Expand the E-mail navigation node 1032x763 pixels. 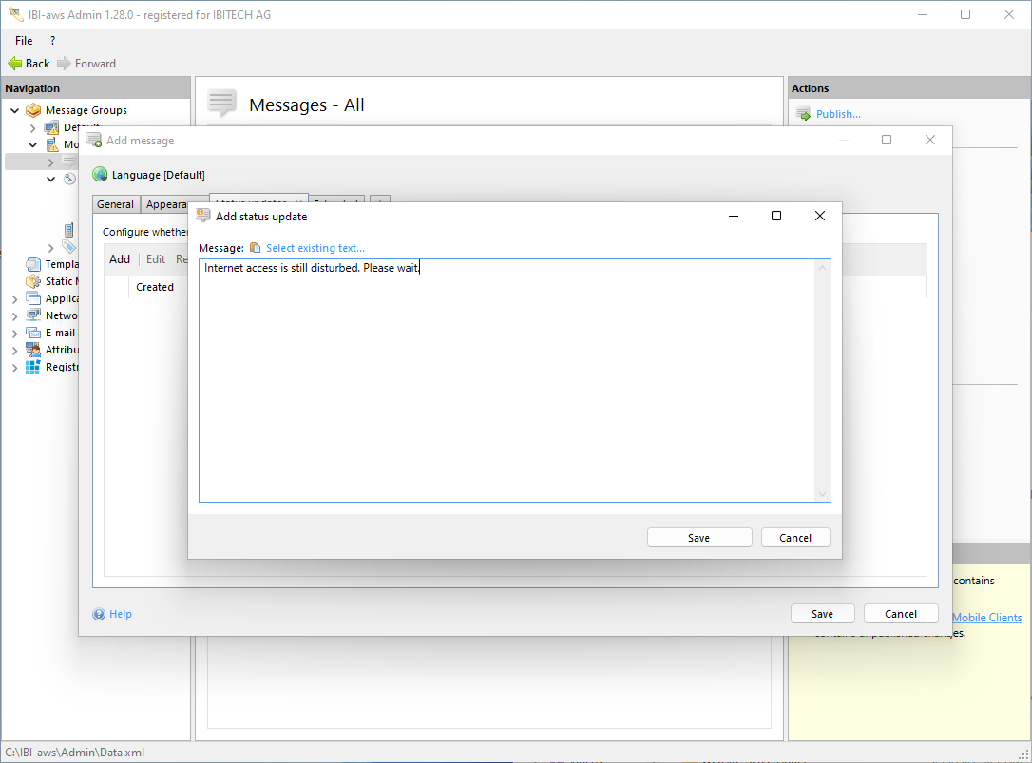click(15, 333)
